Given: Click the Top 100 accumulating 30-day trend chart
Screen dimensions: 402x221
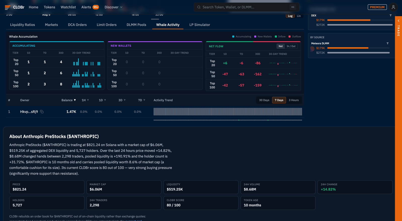Looking at the screenshot, I should point(87,84).
